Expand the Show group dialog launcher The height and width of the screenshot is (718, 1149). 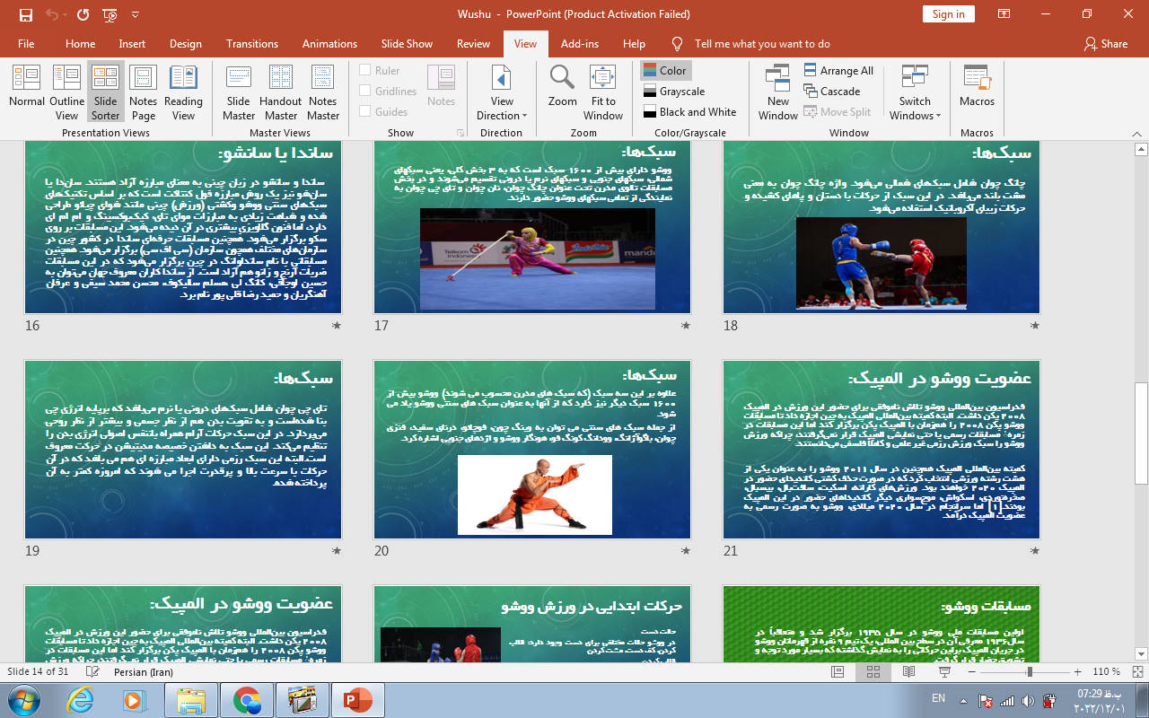coord(460,133)
